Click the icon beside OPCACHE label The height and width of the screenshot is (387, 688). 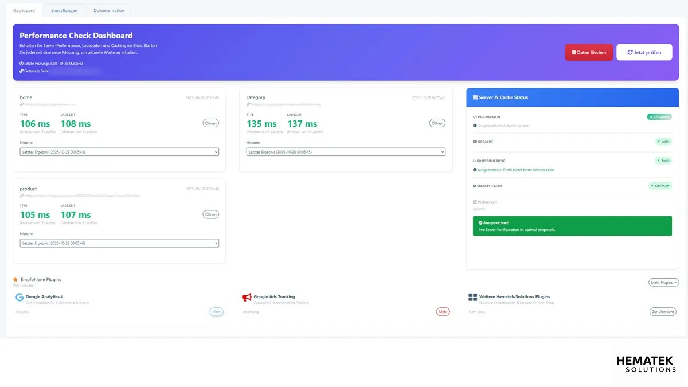click(x=475, y=142)
